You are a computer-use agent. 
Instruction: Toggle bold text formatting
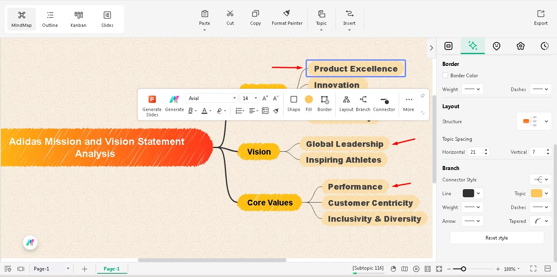tap(191, 111)
